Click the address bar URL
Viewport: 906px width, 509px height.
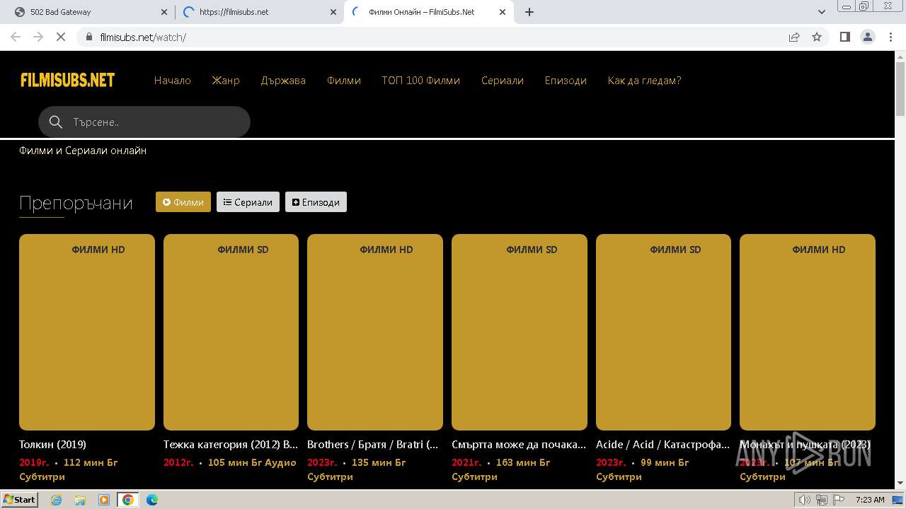click(143, 37)
